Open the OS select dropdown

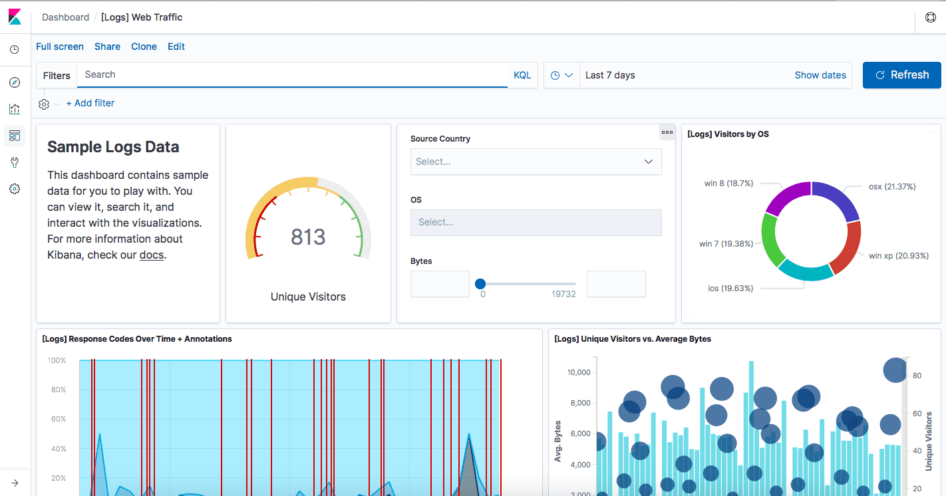(536, 222)
